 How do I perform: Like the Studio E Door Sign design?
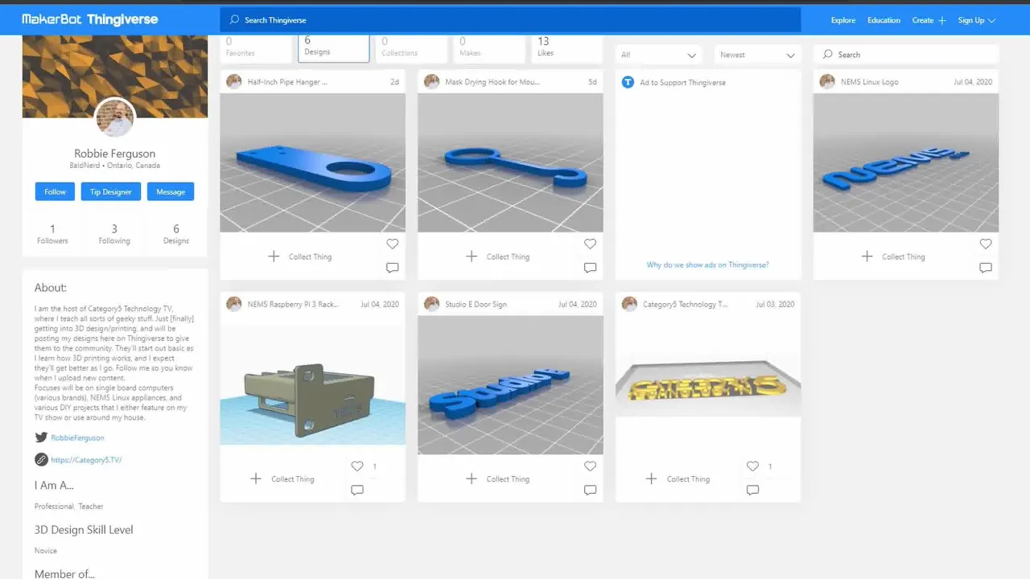click(590, 466)
